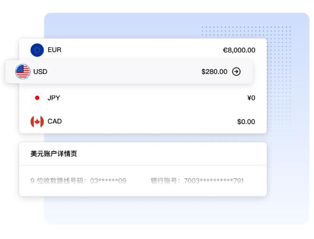This screenshot has width=314, height=239.
Task: Select the CAD currency label
Action: (x=55, y=122)
